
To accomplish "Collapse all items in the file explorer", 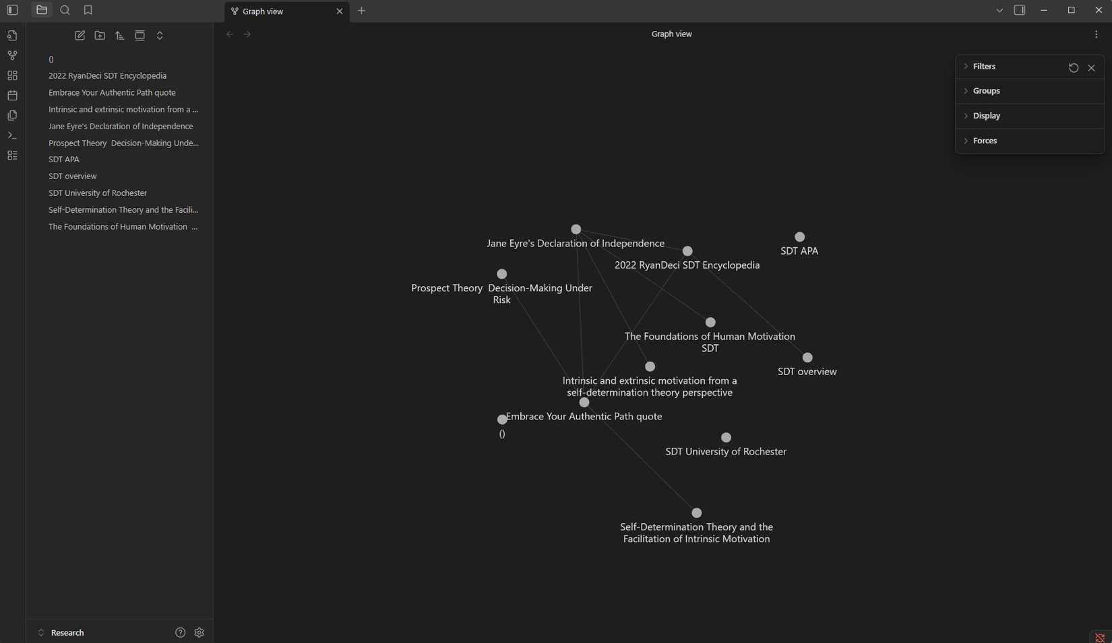I will point(140,35).
